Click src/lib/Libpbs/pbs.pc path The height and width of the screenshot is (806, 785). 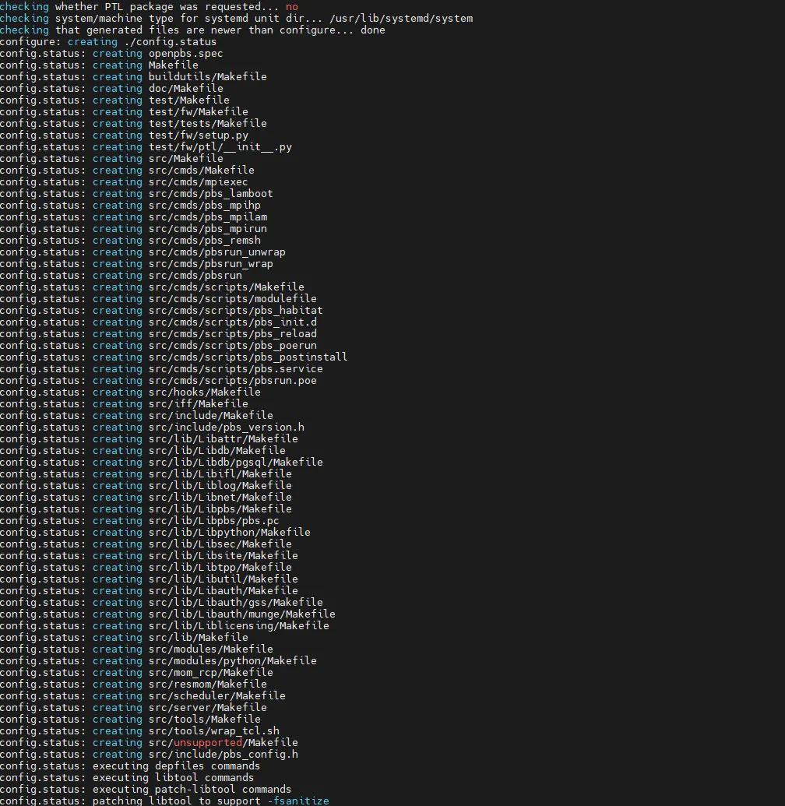214,521
